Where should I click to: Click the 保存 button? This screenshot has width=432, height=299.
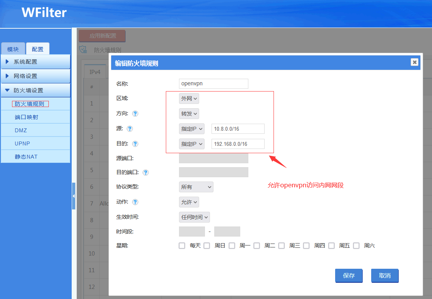pyautogui.click(x=349, y=276)
